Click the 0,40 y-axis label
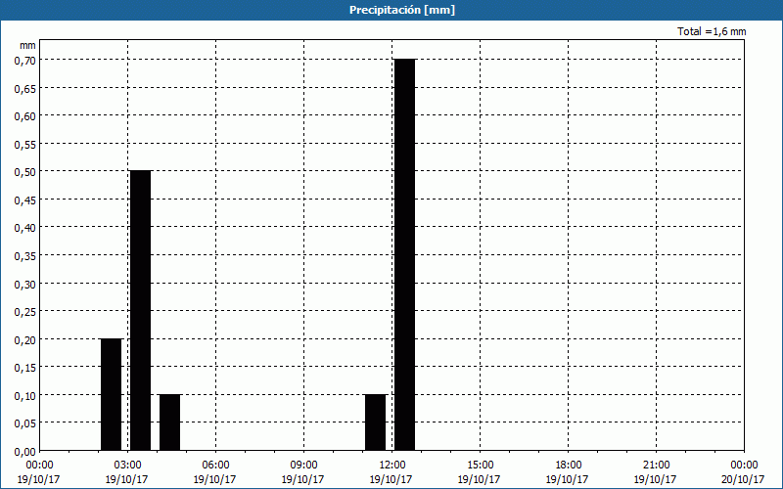 coord(25,228)
